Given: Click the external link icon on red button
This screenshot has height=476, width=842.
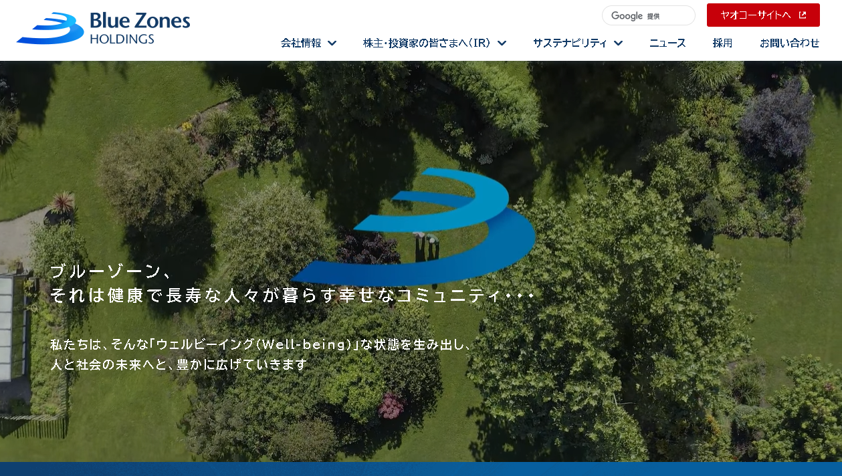Looking at the screenshot, I should (803, 15).
